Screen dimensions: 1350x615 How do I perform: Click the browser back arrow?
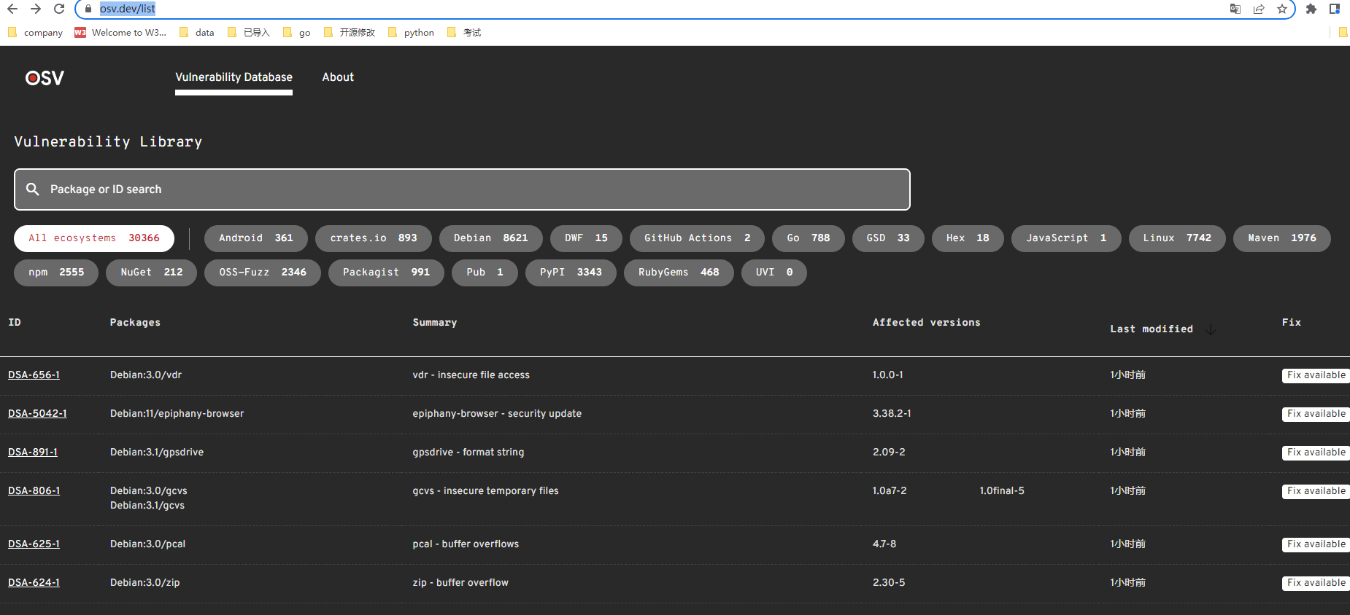(x=12, y=9)
